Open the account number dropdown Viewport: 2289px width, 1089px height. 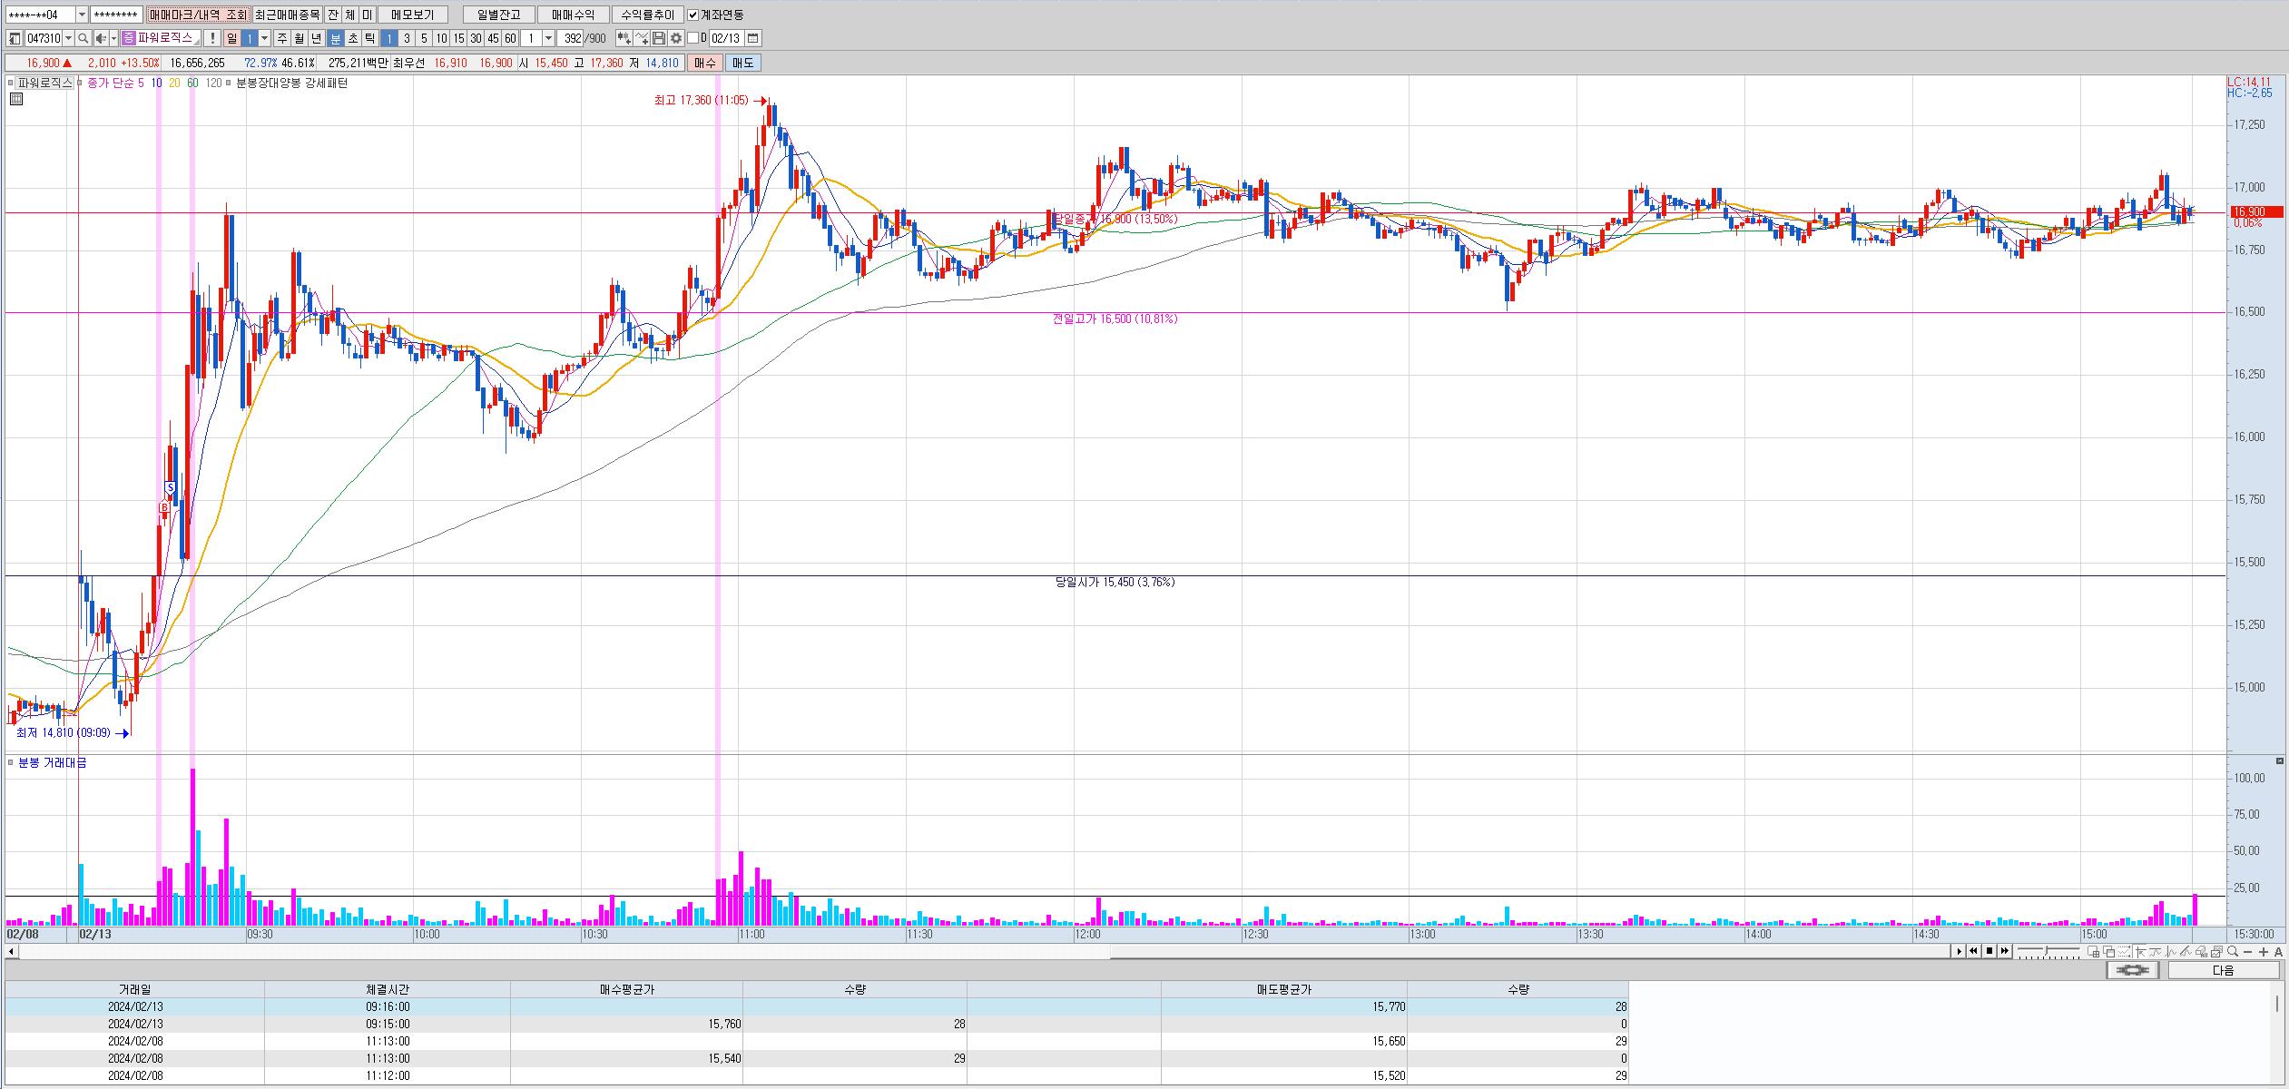82,15
